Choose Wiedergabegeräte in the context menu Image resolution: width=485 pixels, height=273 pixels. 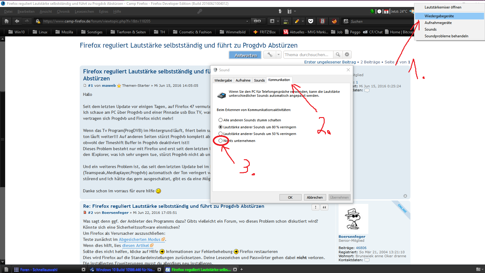pos(449,16)
